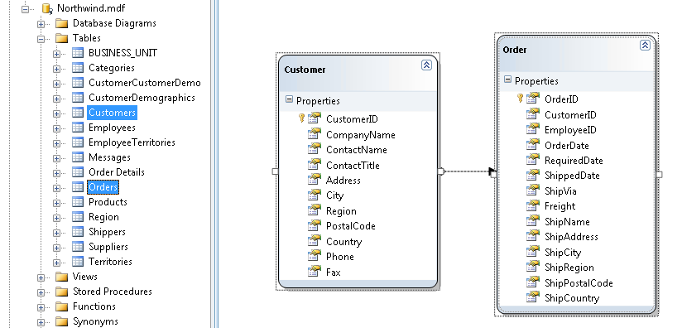Collapse the Order entity with chevron button
The image size is (682, 328).
[x=645, y=46]
